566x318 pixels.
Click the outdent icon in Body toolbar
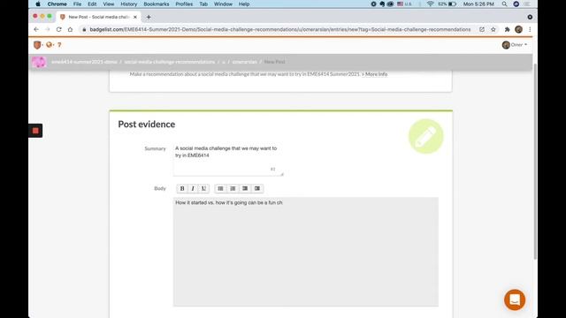tap(245, 188)
